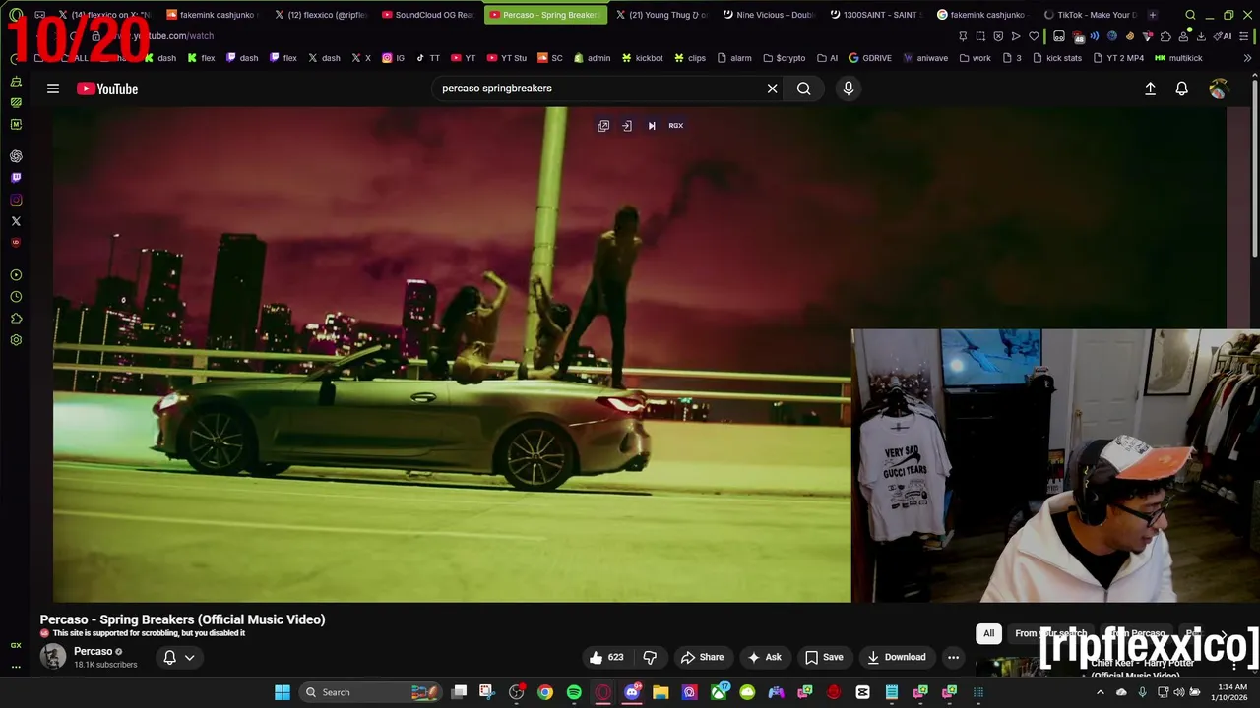Select the All filter chip
Viewport: 1260px width, 708px height.
(988, 633)
